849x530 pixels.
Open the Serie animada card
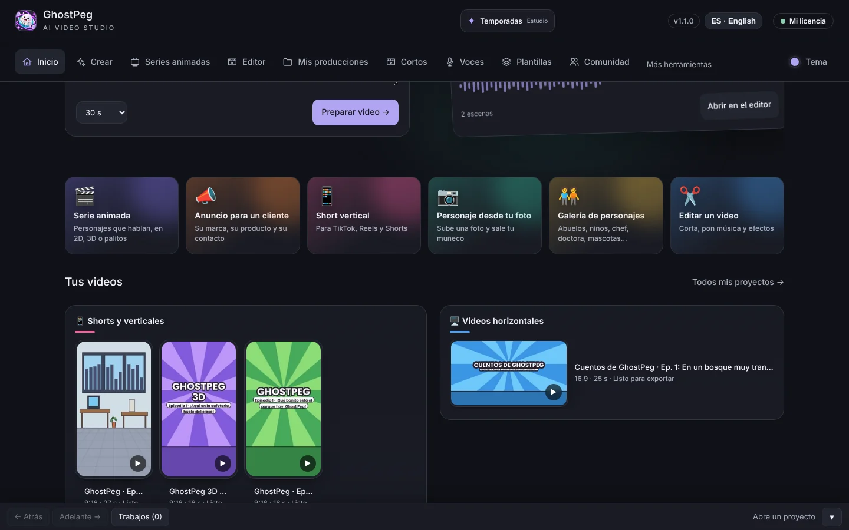coord(121,216)
